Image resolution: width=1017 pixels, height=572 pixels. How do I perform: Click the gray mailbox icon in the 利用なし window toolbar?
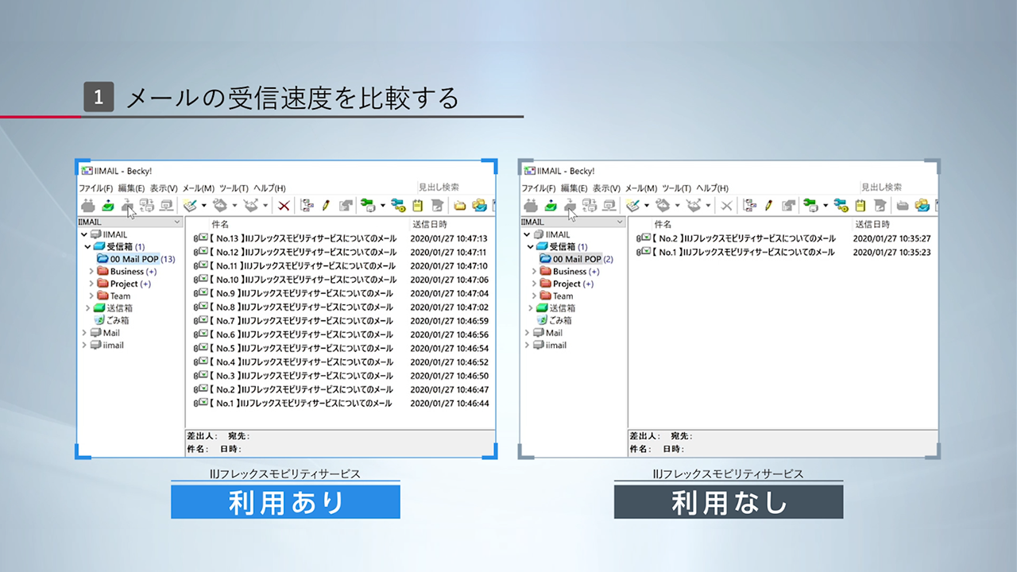[x=531, y=205]
